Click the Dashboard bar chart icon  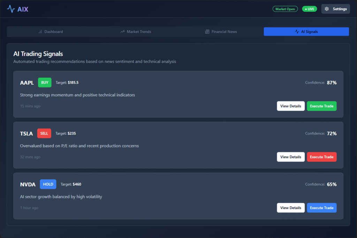(40, 32)
